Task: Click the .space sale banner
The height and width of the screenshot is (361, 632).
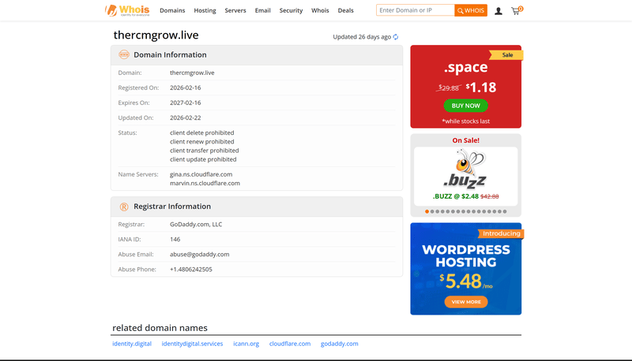Action: pos(465,87)
